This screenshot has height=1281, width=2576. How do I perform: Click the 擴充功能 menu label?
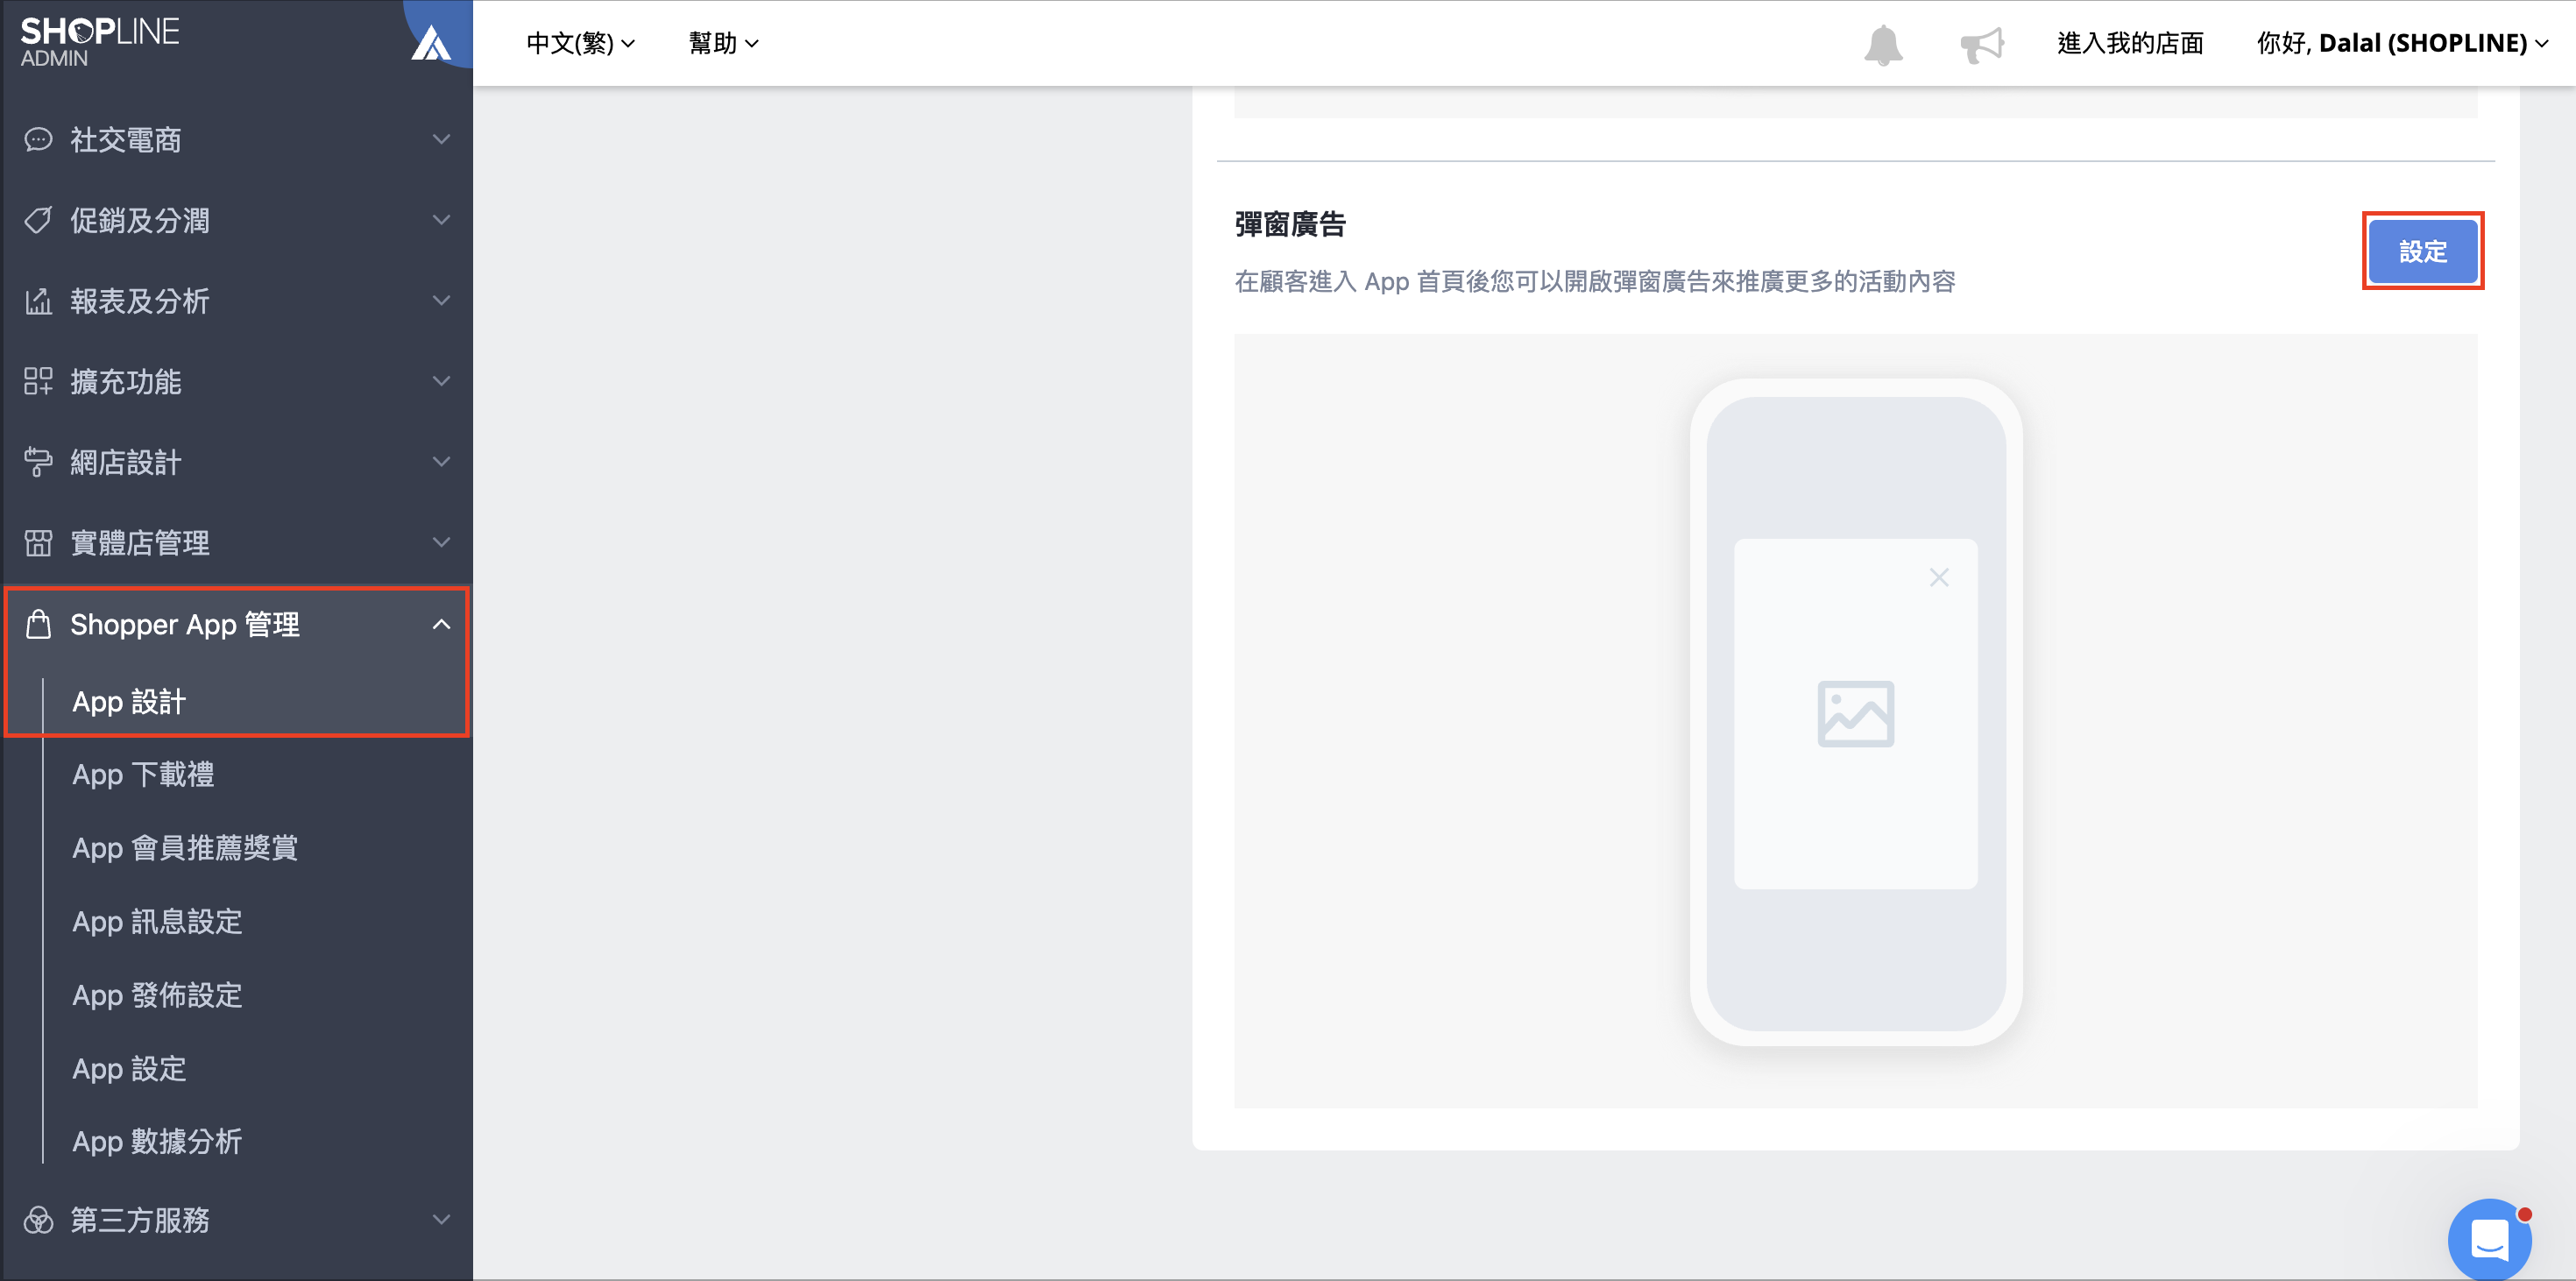[126, 381]
